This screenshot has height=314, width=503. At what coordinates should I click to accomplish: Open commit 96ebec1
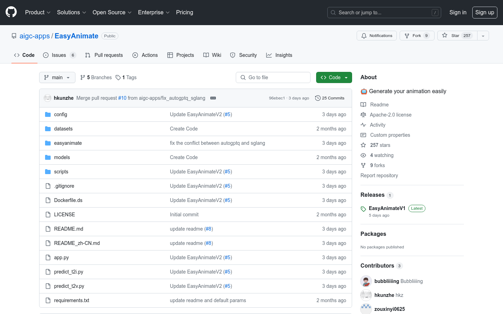pyautogui.click(x=277, y=98)
